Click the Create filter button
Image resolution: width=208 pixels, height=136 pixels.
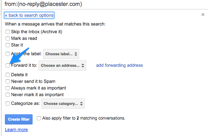coord(19,119)
